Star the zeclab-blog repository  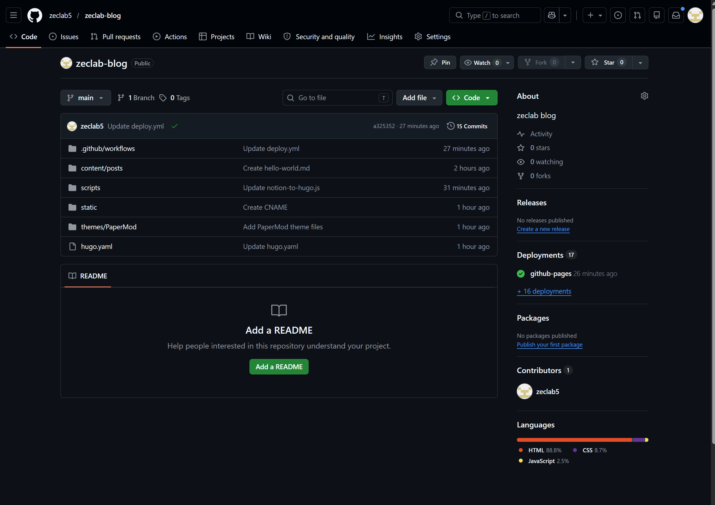(x=609, y=62)
